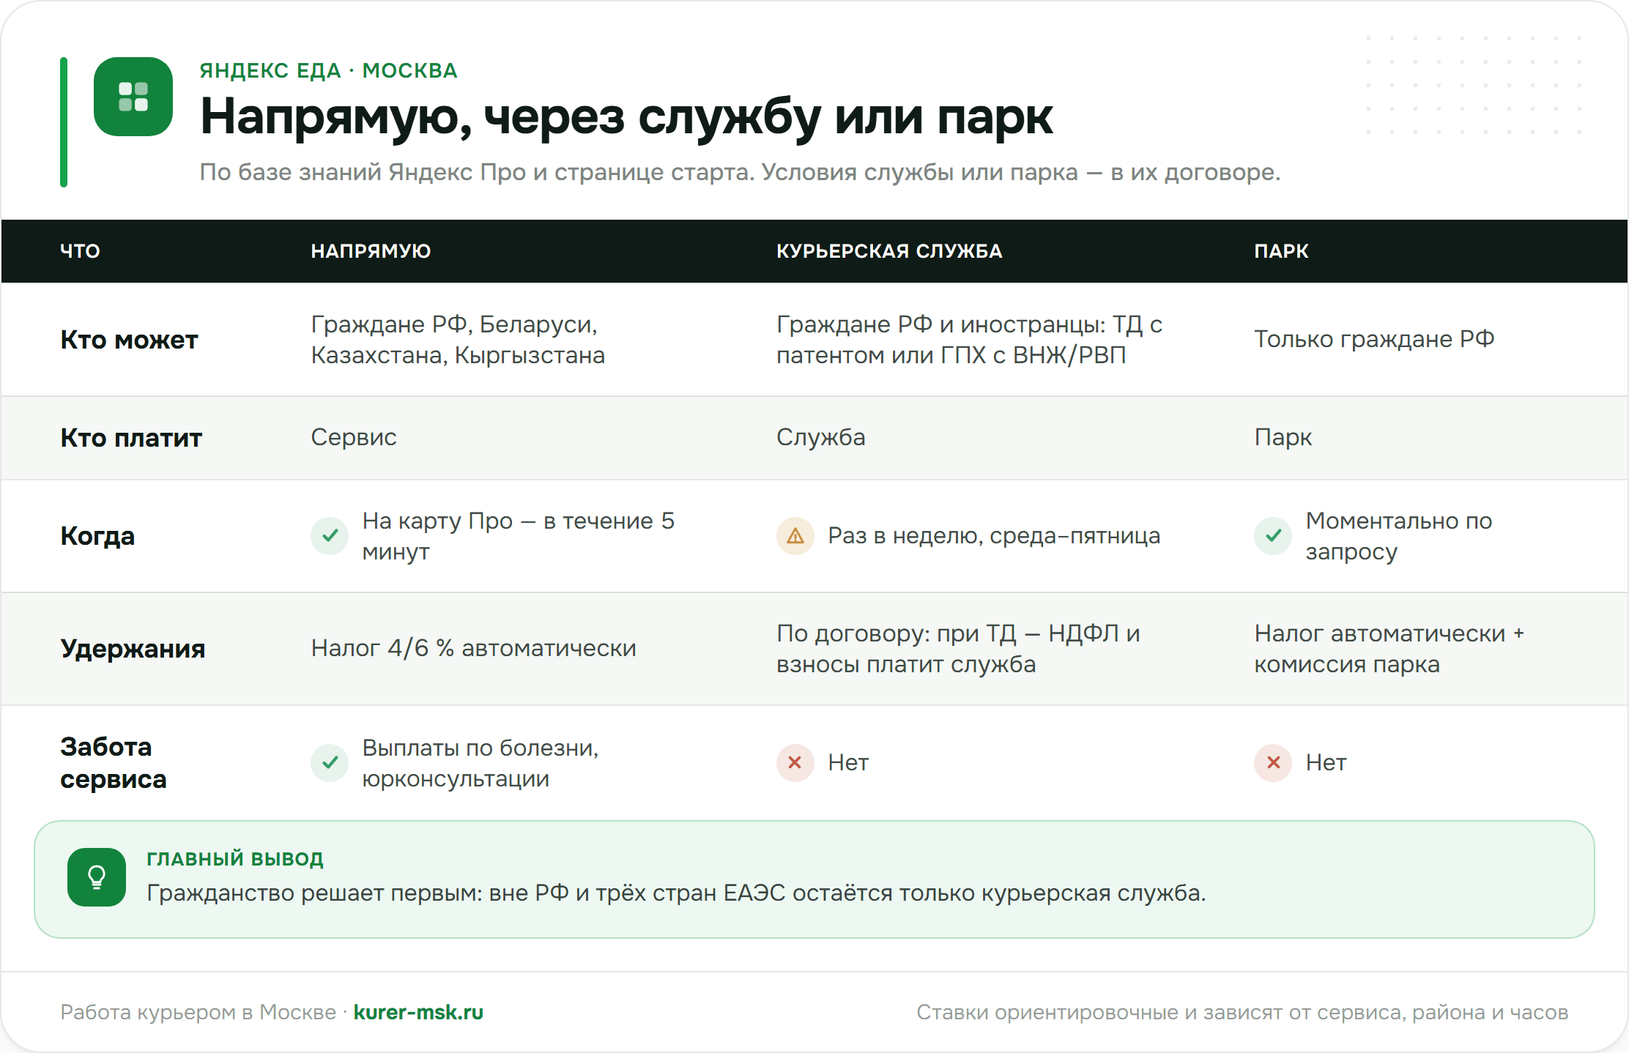
Task: Click the green four-square logo icon
Action: 133,97
